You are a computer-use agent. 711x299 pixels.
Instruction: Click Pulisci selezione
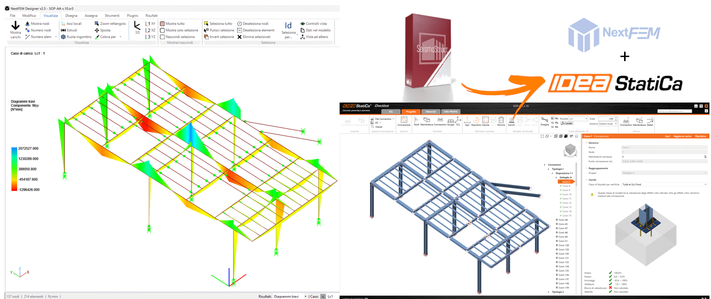point(219,30)
